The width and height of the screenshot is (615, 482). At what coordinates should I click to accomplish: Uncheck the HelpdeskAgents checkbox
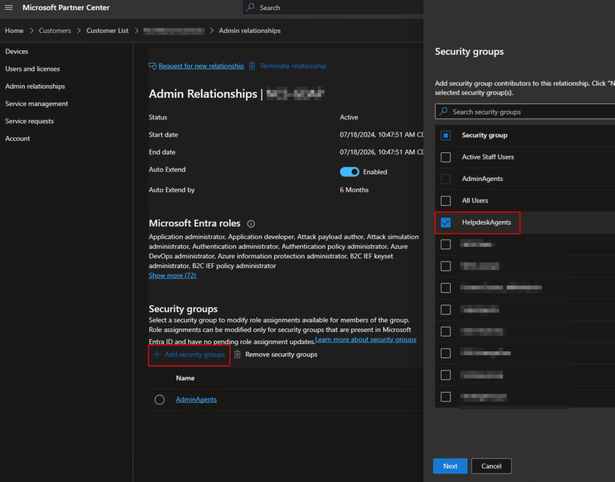click(x=446, y=222)
